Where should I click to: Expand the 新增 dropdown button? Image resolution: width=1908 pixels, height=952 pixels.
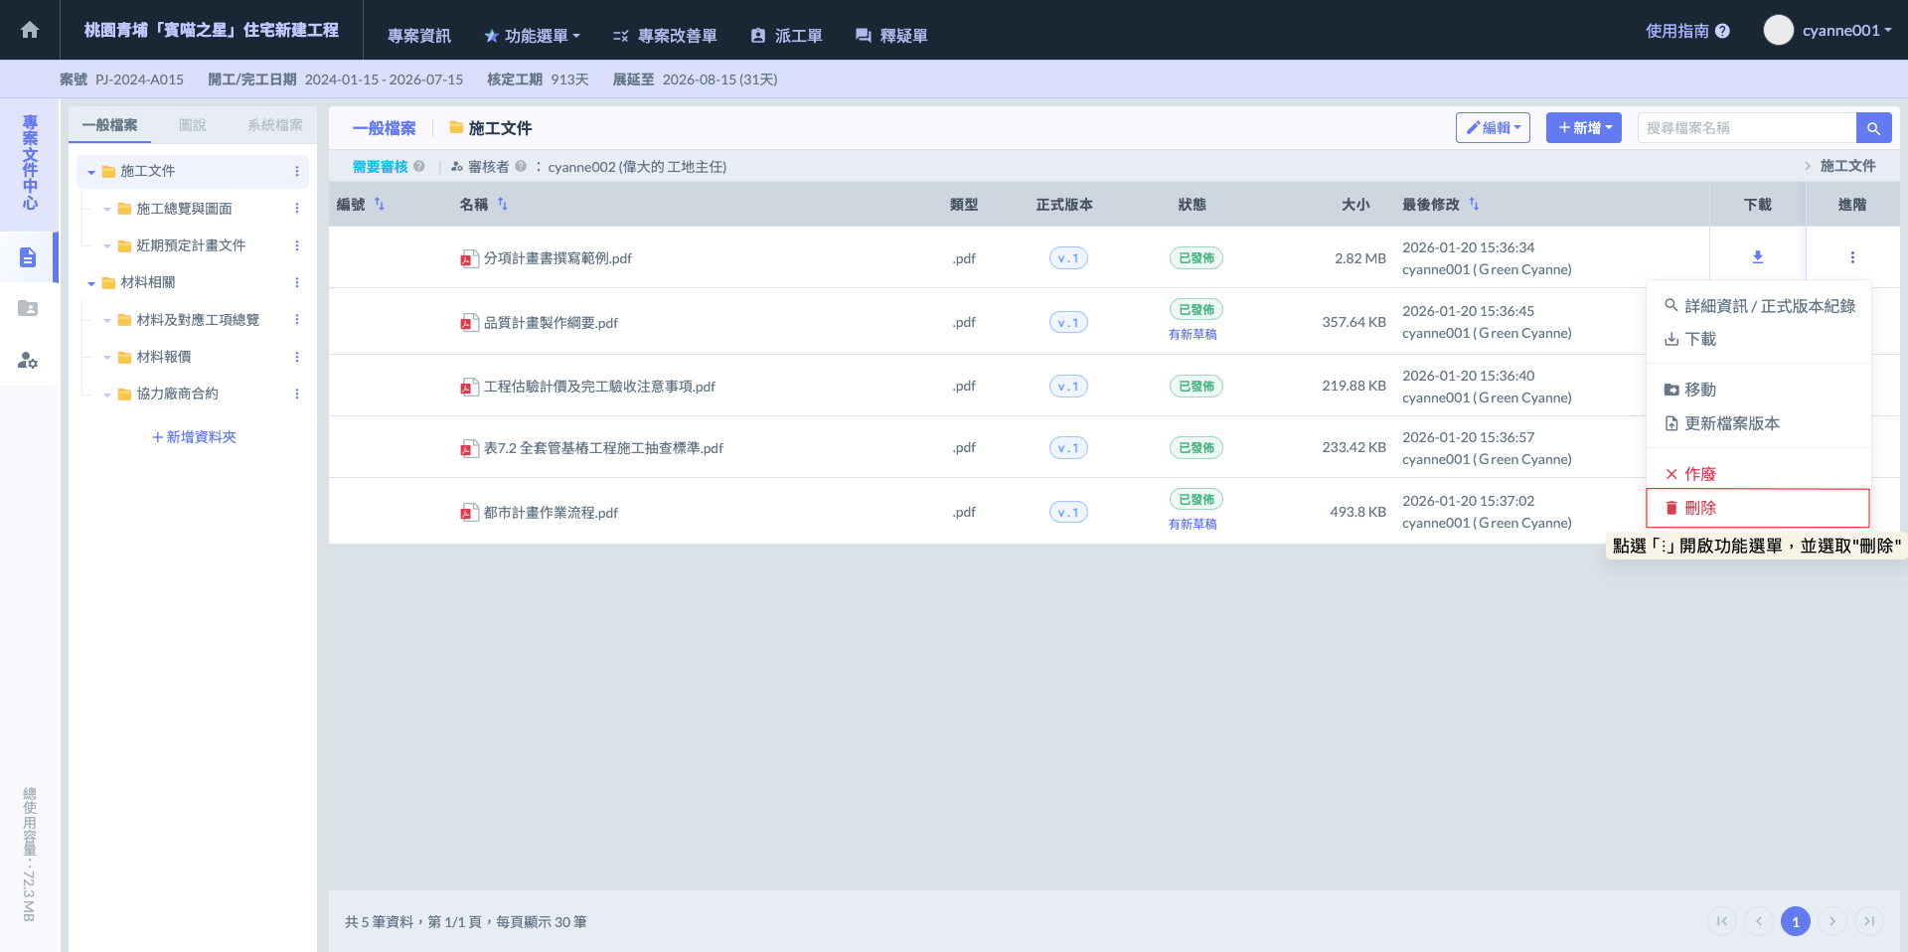click(x=1583, y=128)
